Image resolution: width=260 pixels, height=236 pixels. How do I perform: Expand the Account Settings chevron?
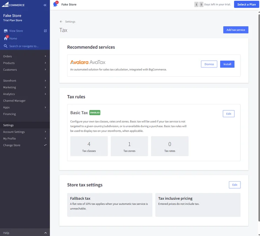coord(45,132)
